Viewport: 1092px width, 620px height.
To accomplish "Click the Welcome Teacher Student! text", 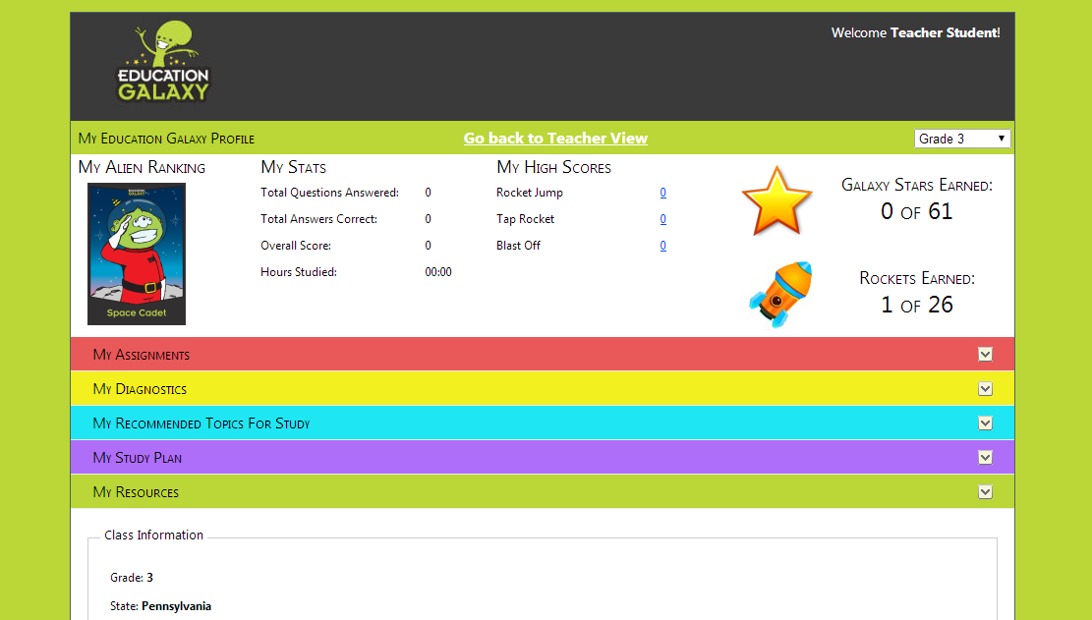I will tap(916, 32).
